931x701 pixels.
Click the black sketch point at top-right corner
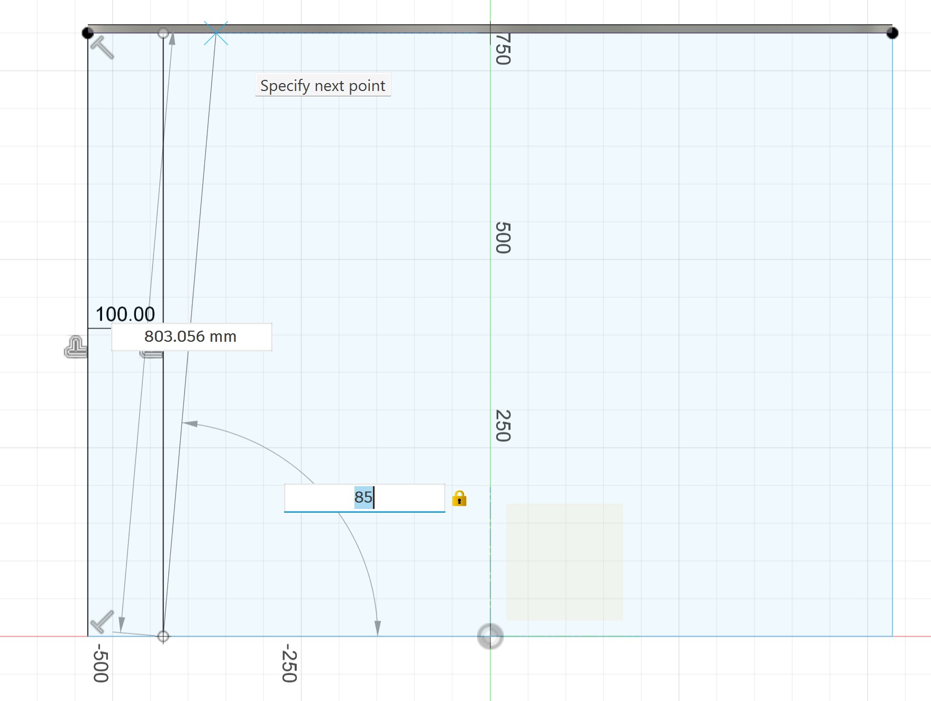892,33
